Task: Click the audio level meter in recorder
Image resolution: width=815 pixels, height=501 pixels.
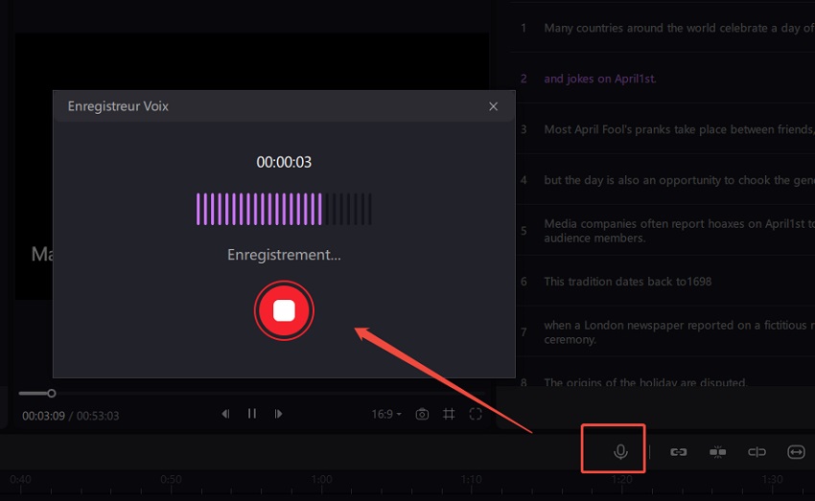Action: tap(284, 209)
